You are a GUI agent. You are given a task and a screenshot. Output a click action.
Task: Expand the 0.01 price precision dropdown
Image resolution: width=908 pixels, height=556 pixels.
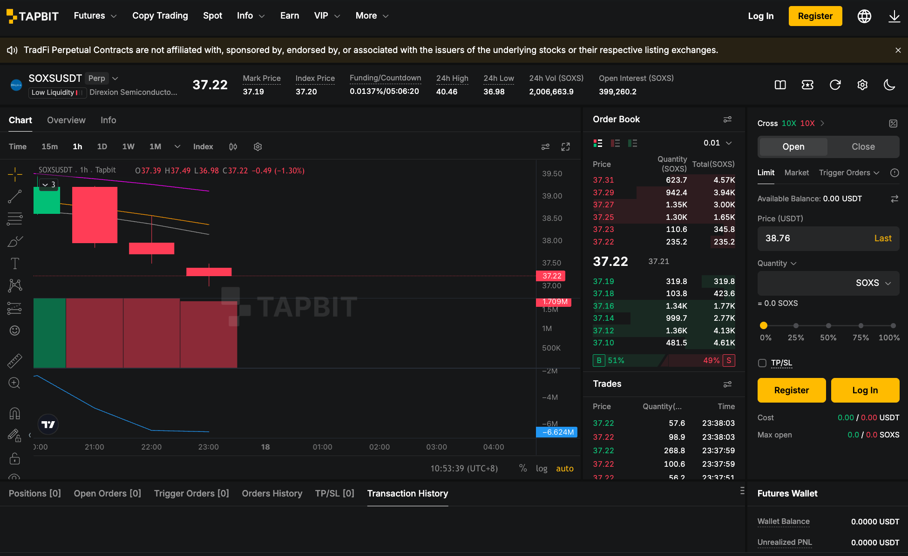pyautogui.click(x=718, y=143)
